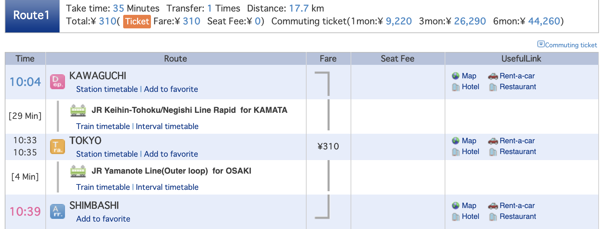Click the train icon for Keihin-Tohoku Line
Image resolution: width=601 pixels, height=229 pixels.
point(78,110)
